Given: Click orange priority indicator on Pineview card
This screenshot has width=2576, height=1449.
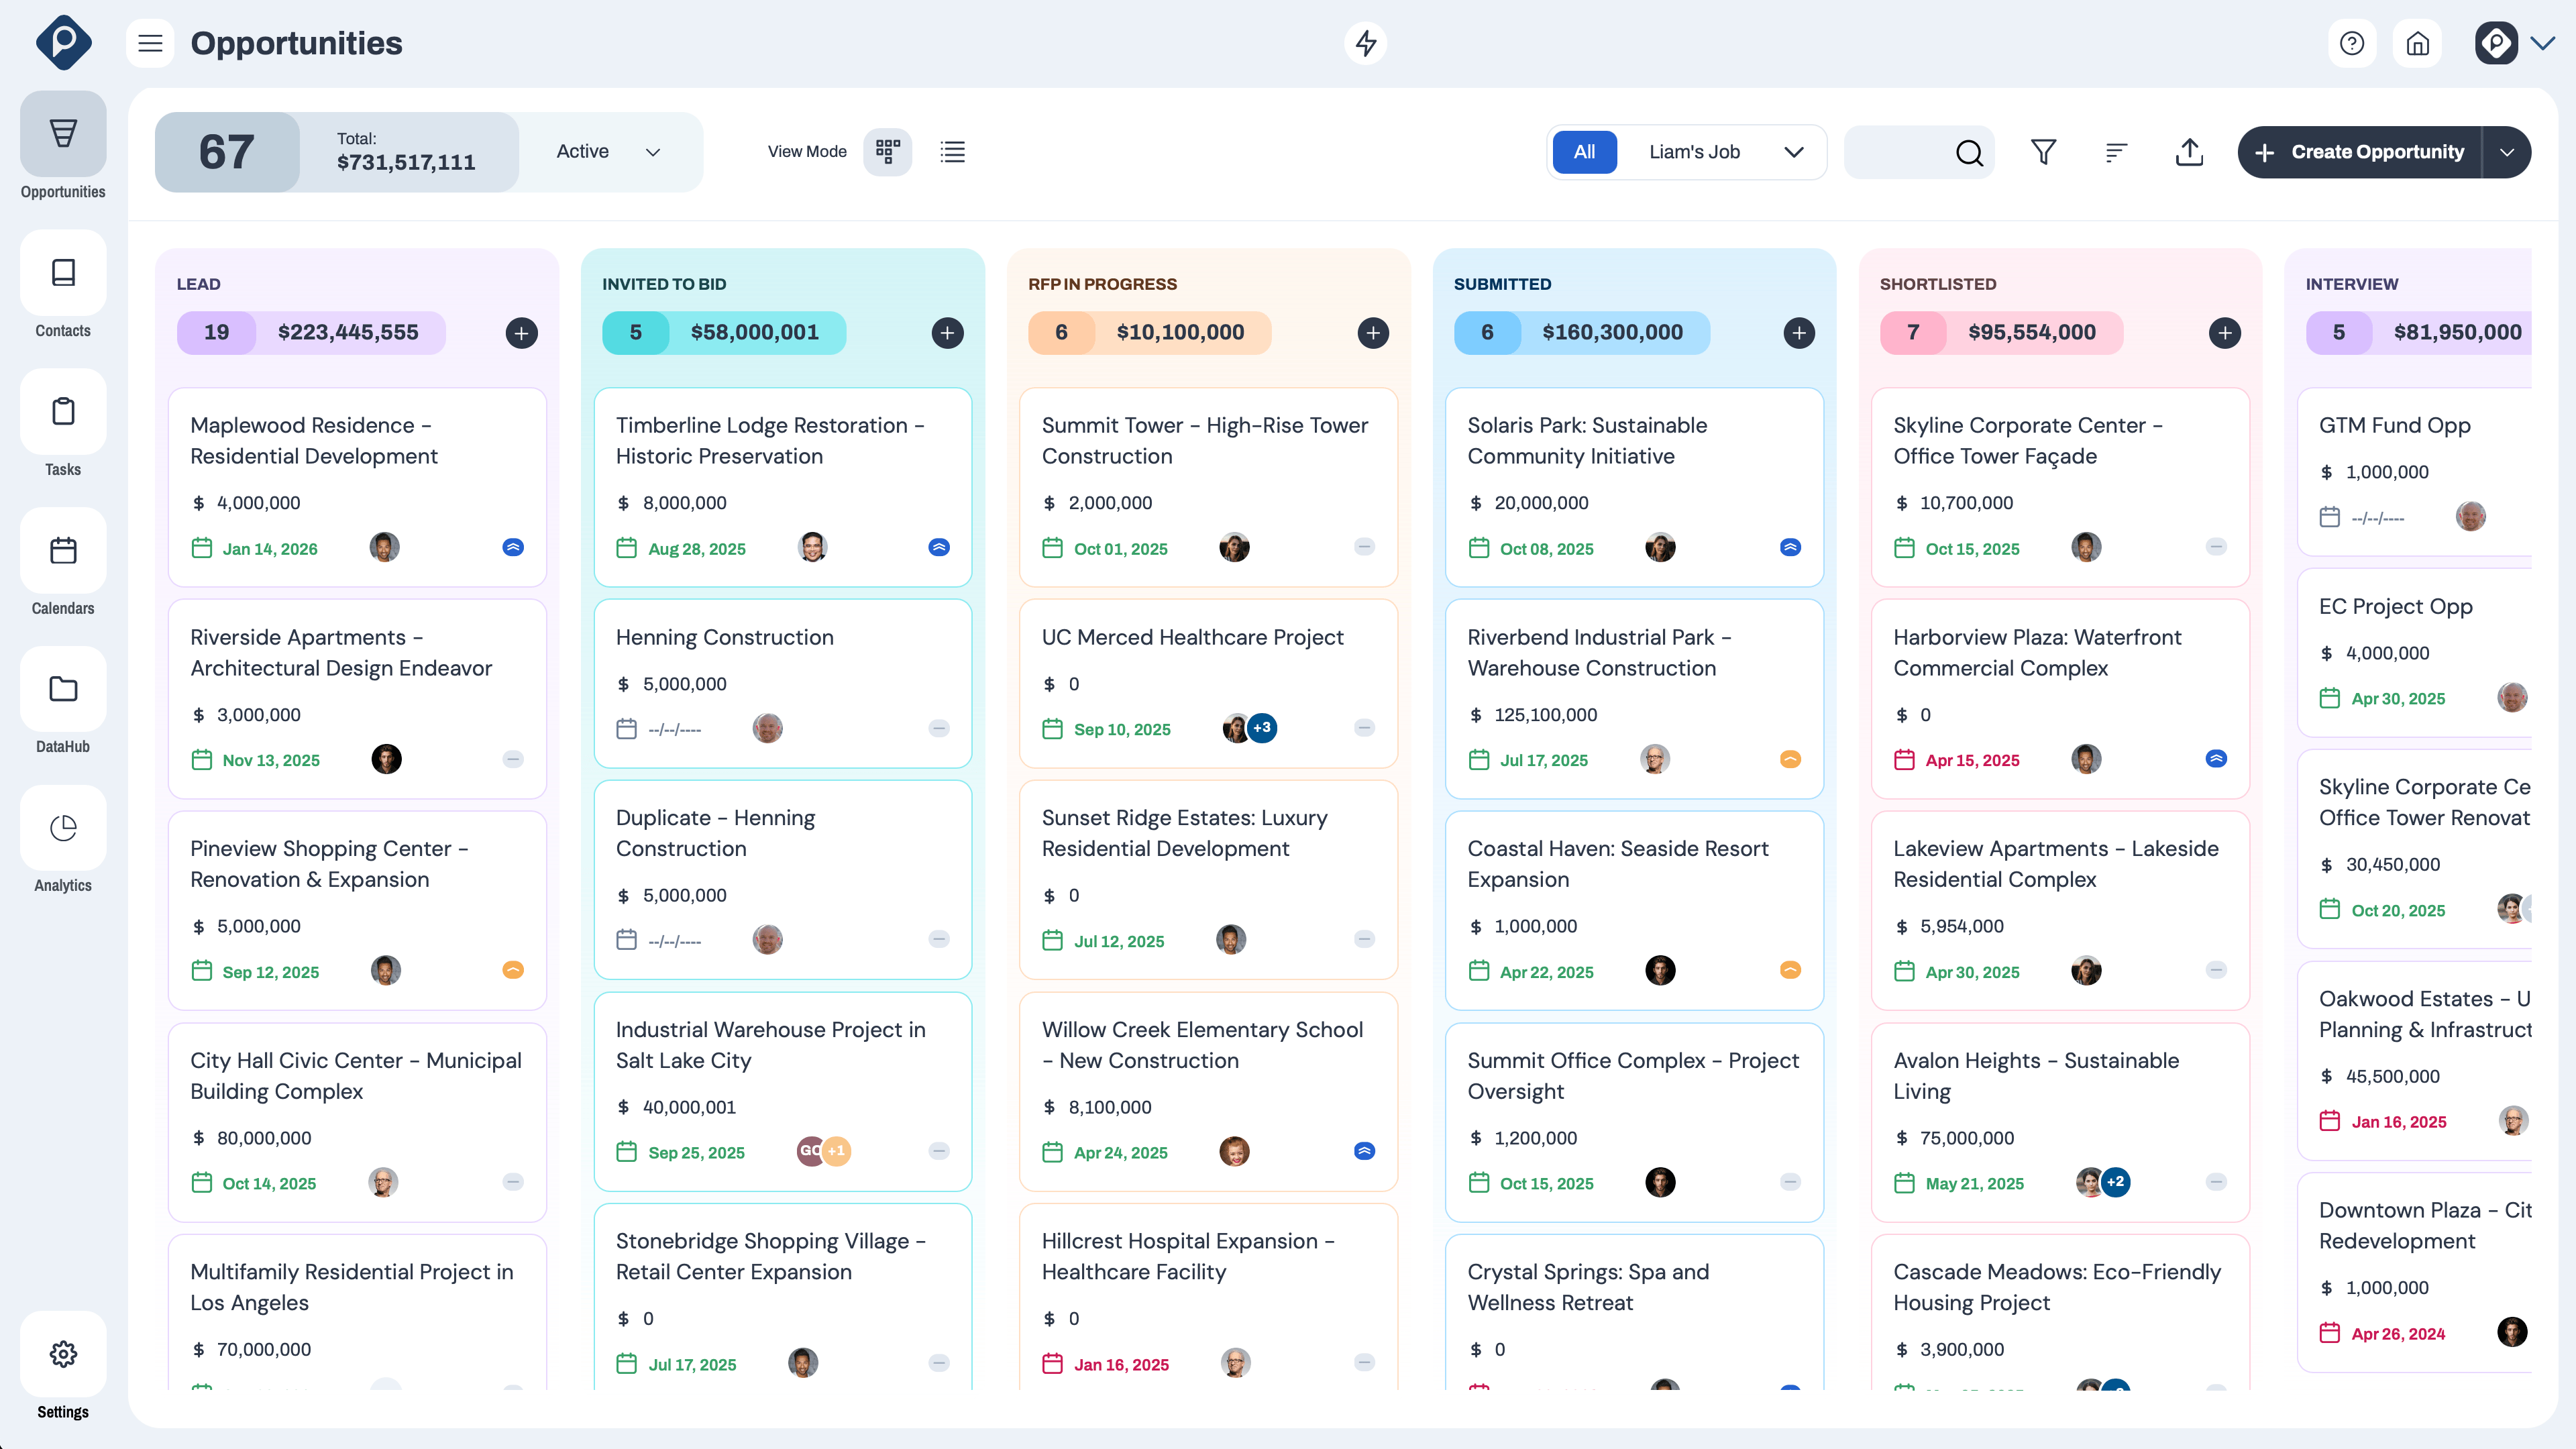Looking at the screenshot, I should tap(513, 970).
